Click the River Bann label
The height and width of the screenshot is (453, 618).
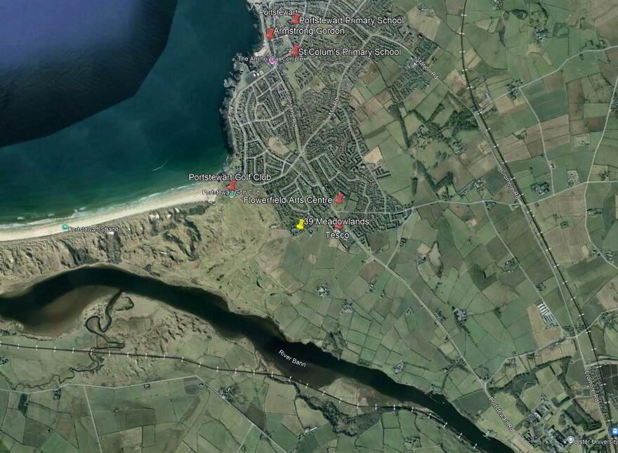point(292,358)
